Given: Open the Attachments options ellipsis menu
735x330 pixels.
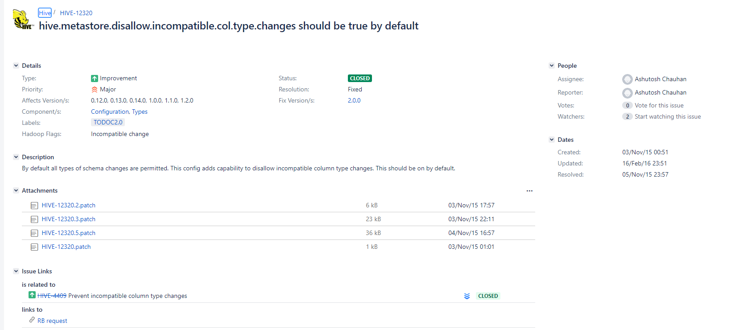Looking at the screenshot, I should click(x=529, y=191).
